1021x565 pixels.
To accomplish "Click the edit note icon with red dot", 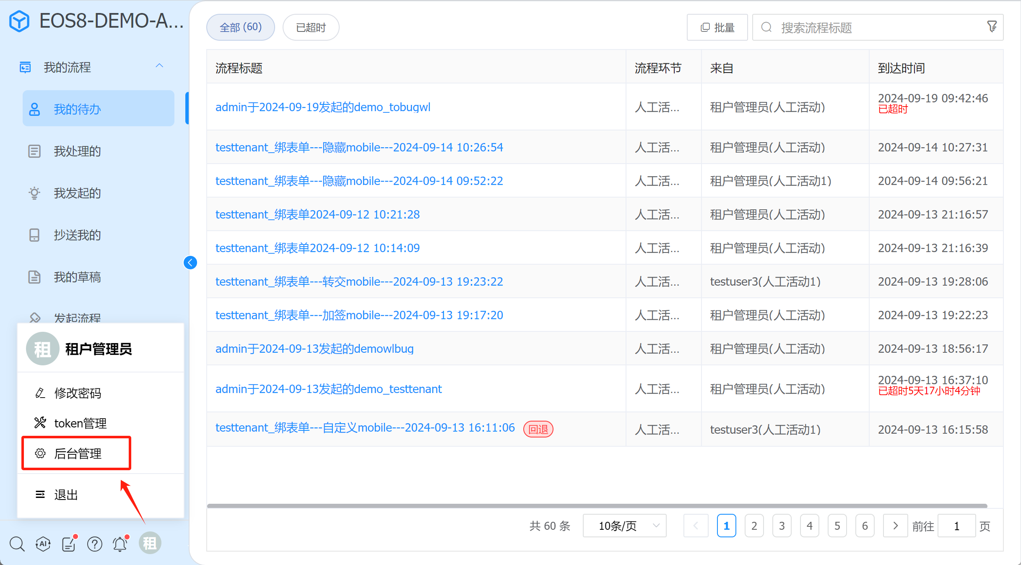I will [x=69, y=544].
